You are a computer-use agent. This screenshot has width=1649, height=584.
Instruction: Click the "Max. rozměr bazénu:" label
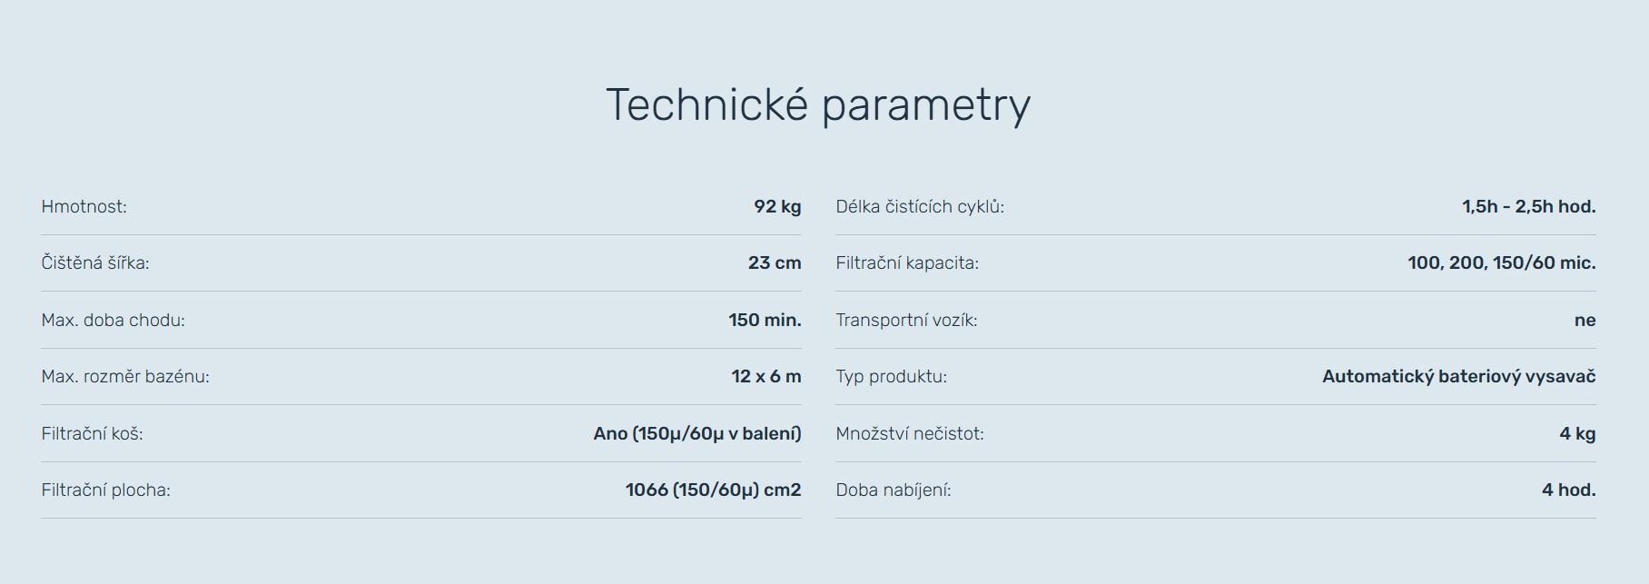point(125,377)
